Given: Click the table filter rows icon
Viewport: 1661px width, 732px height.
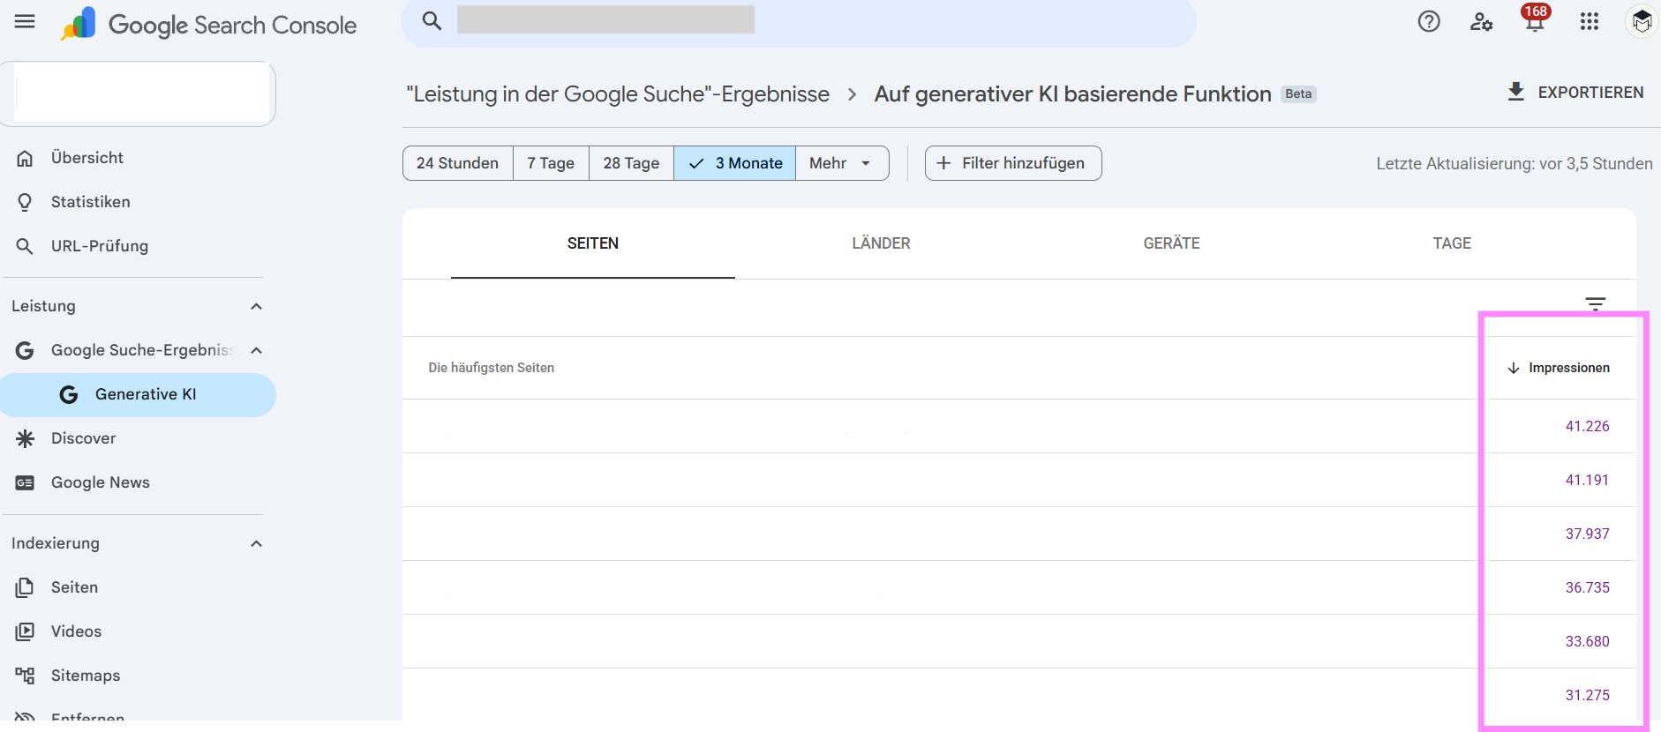Looking at the screenshot, I should pyautogui.click(x=1596, y=304).
